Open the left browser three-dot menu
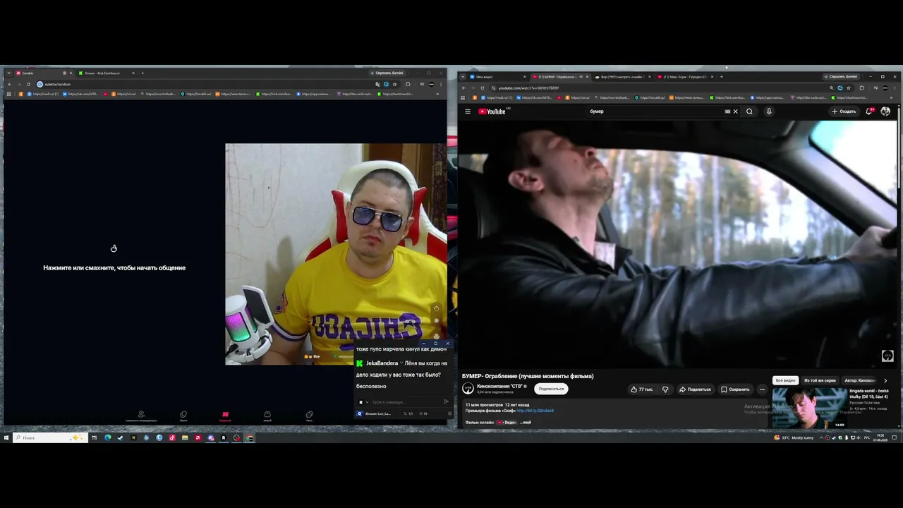Screen dimensions: 903x508 pyautogui.click(x=442, y=84)
